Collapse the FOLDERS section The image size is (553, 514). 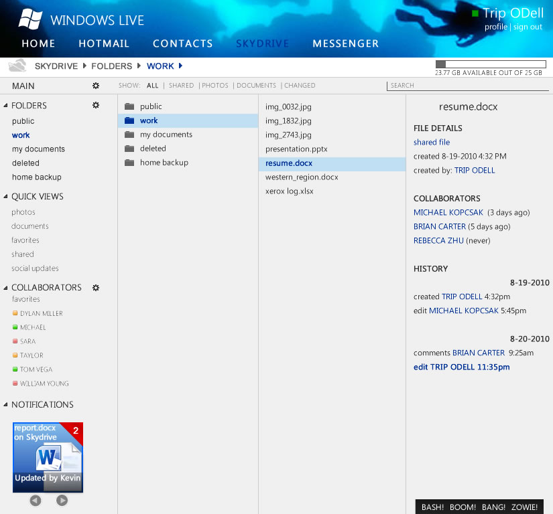(x=5, y=105)
